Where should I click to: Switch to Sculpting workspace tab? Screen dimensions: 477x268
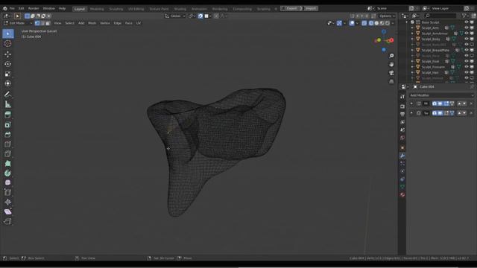click(x=116, y=9)
